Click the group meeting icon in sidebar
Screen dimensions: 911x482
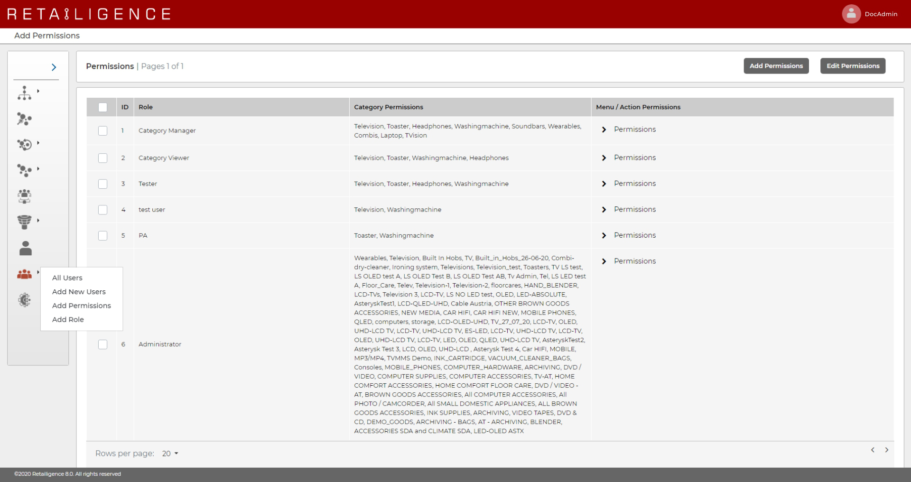24,196
